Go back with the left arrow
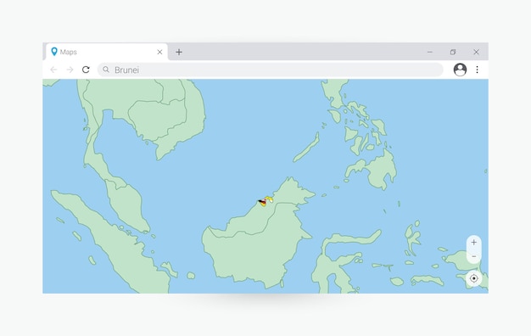Viewport: 531px width, 336px height. point(53,70)
